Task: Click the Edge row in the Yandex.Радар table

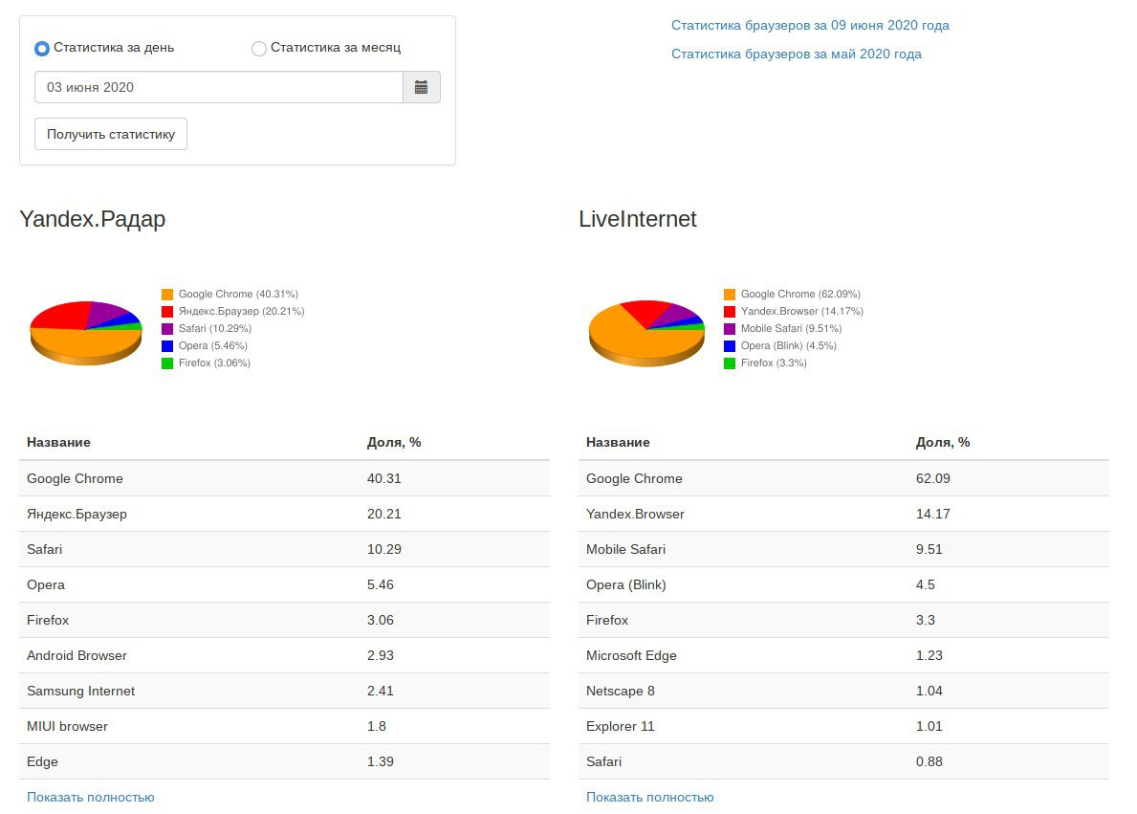Action: coord(284,761)
